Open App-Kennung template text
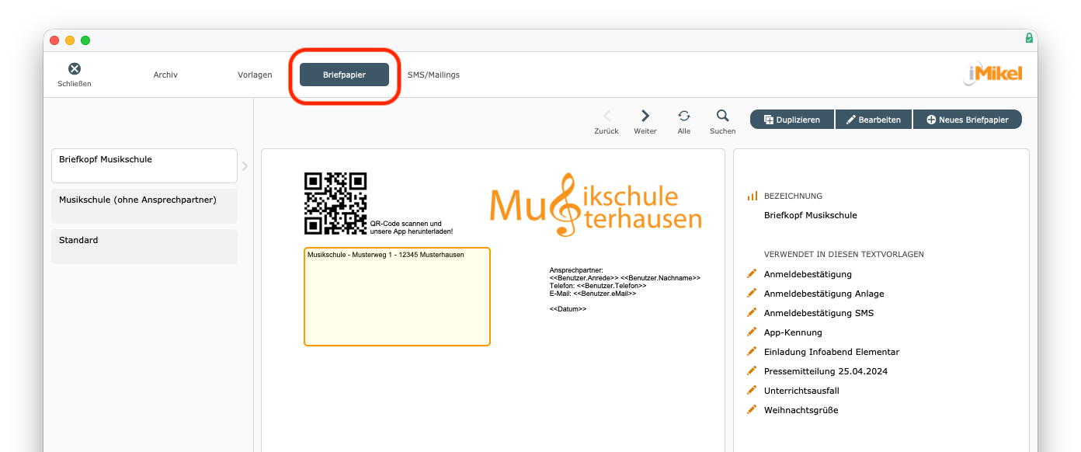This screenshot has height=452, width=1081. coord(793,332)
